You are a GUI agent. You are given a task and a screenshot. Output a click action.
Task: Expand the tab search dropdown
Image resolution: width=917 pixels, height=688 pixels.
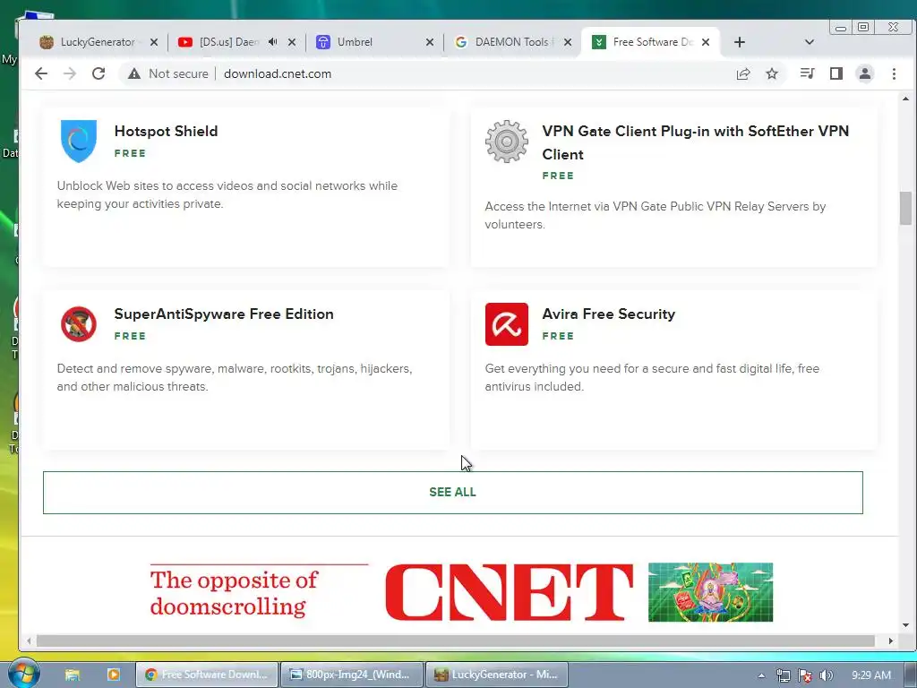[x=810, y=42]
